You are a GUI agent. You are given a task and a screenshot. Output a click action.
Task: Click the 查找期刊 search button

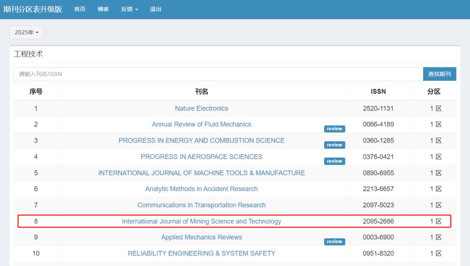click(x=440, y=74)
